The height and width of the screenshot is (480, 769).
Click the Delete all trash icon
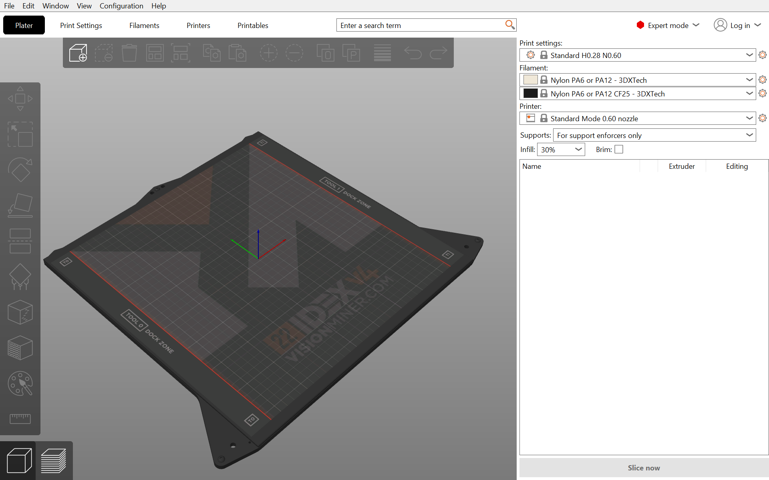point(129,53)
